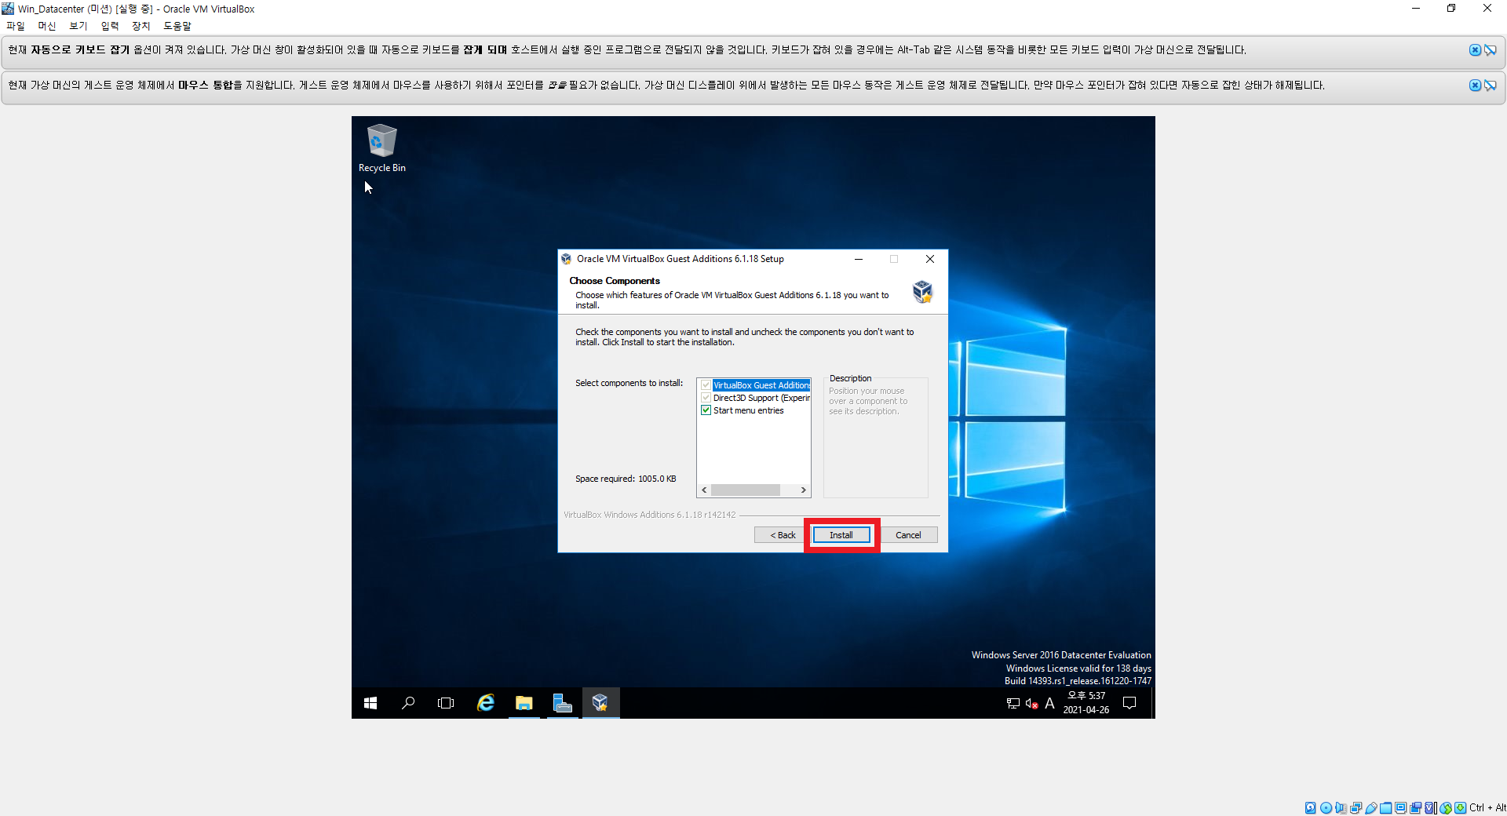Click the 'Ctrl + Alt' host key label

(x=1487, y=807)
